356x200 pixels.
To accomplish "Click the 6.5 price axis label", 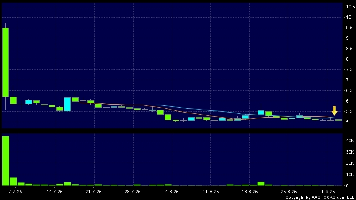I will click(349, 90).
